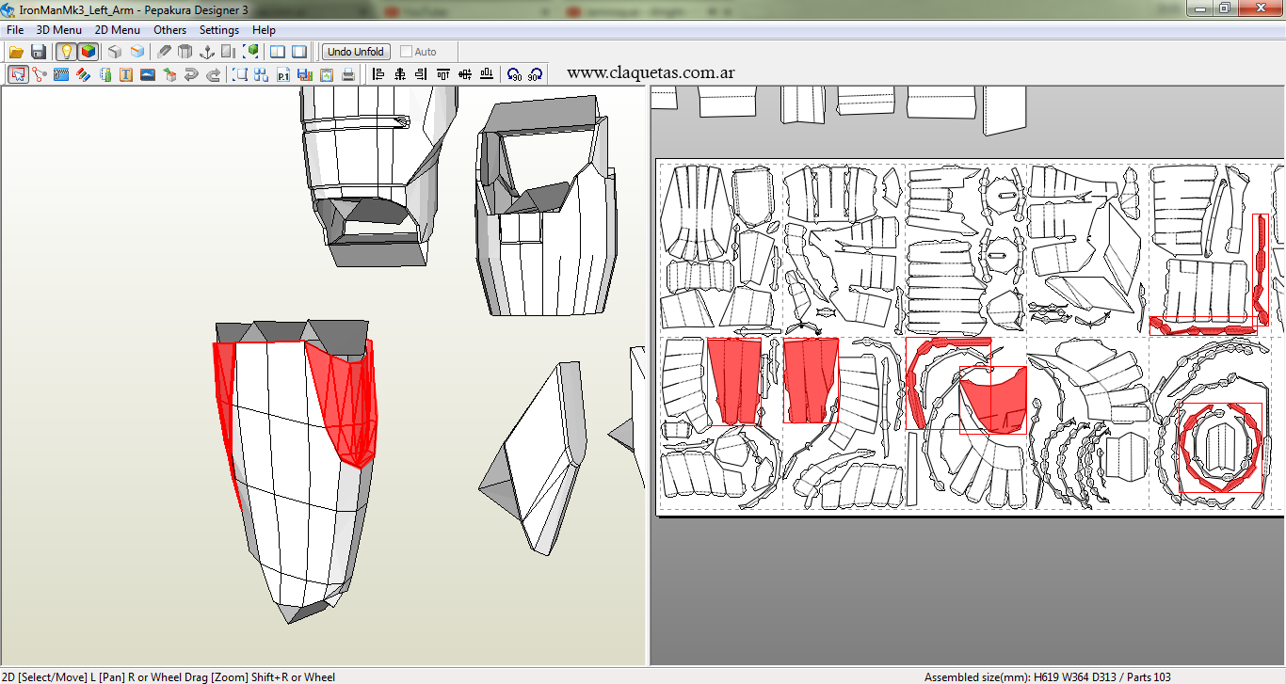
Task: Click the gray cube toolbar icon
Action: point(115,52)
